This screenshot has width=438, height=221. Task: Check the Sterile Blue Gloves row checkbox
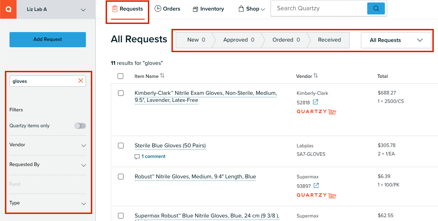pos(120,146)
